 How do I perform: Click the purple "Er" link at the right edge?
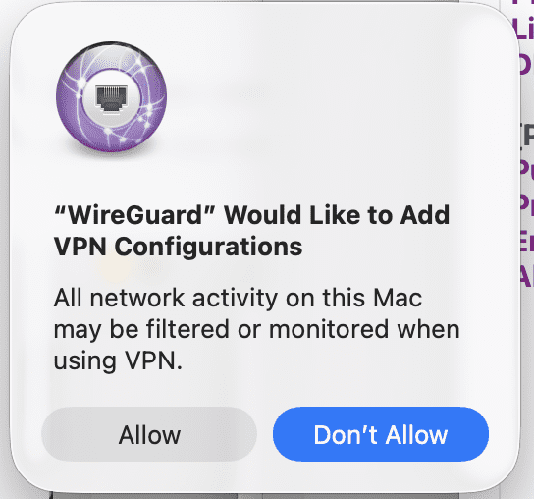tap(526, 242)
